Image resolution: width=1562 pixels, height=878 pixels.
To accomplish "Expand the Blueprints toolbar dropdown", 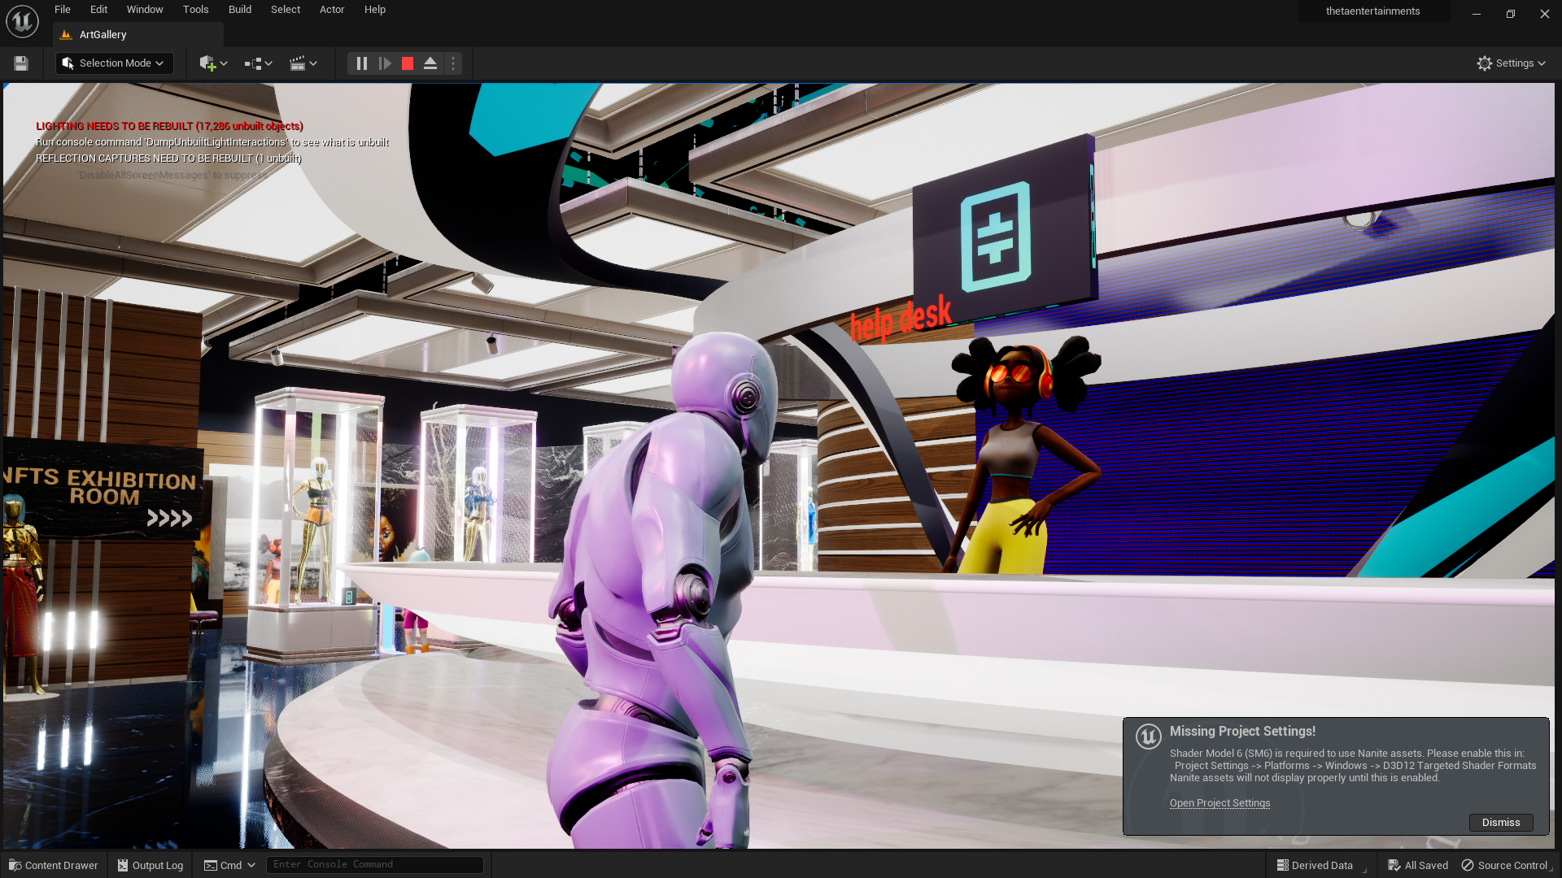I will tap(258, 63).
